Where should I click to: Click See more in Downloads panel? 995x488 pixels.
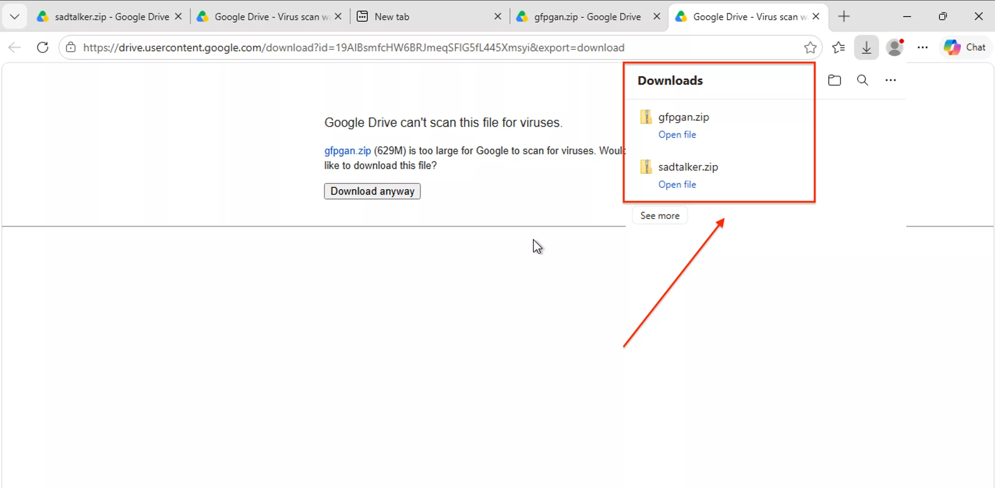[x=660, y=216]
